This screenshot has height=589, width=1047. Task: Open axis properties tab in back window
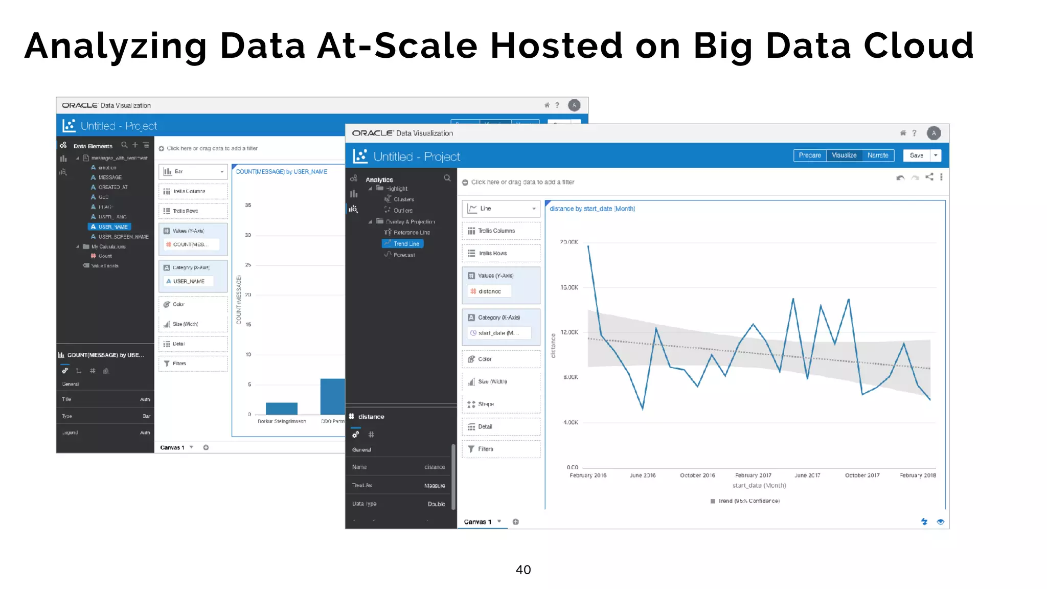coord(78,371)
